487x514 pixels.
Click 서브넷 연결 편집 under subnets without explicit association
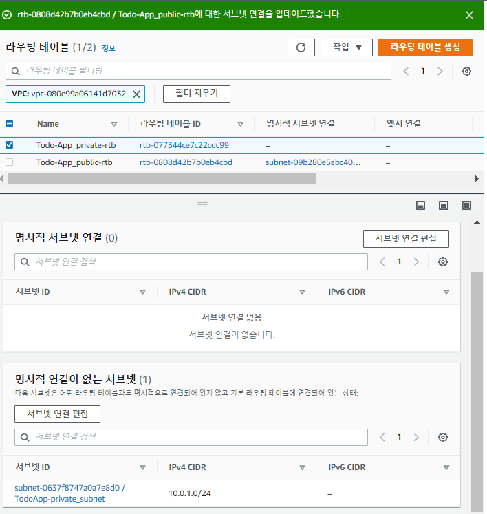pyautogui.click(x=57, y=414)
